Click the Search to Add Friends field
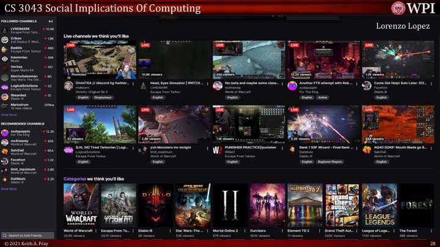 pyautogui.click(x=29, y=235)
